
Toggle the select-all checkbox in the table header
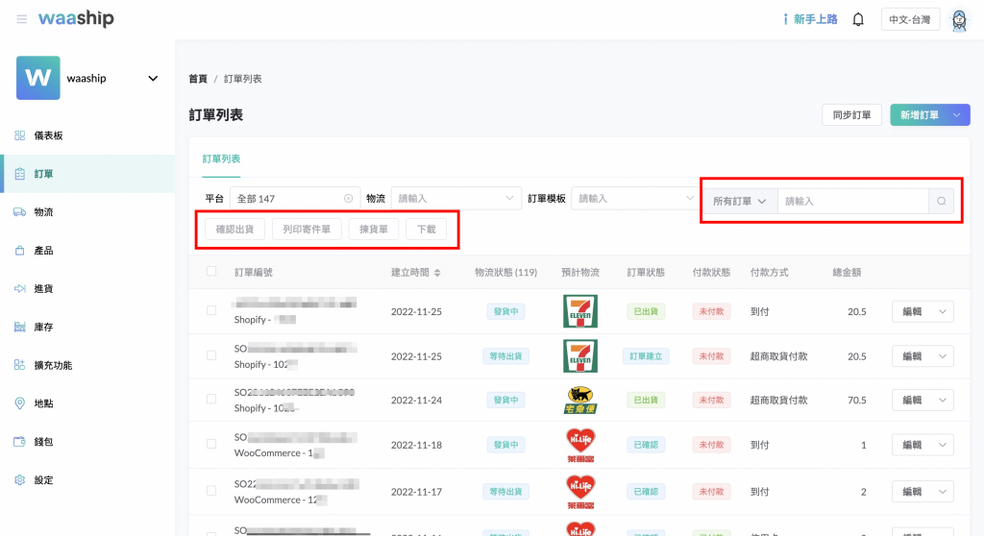(x=211, y=272)
